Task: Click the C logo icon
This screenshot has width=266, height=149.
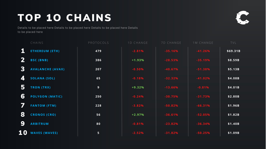Action: pos(242,18)
